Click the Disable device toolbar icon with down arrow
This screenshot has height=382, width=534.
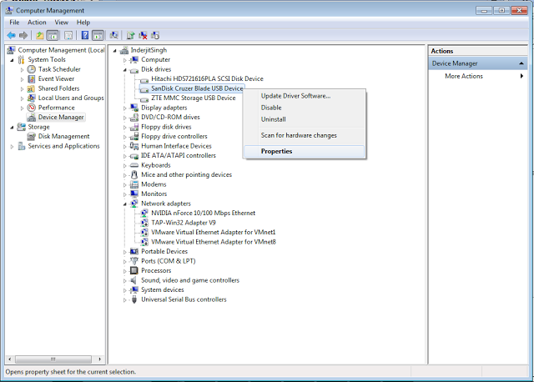(x=155, y=35)
